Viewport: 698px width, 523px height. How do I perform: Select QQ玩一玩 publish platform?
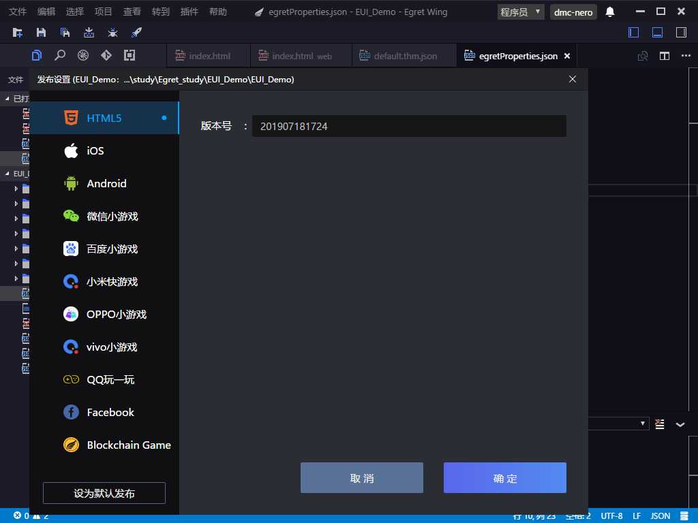(104, 379)
